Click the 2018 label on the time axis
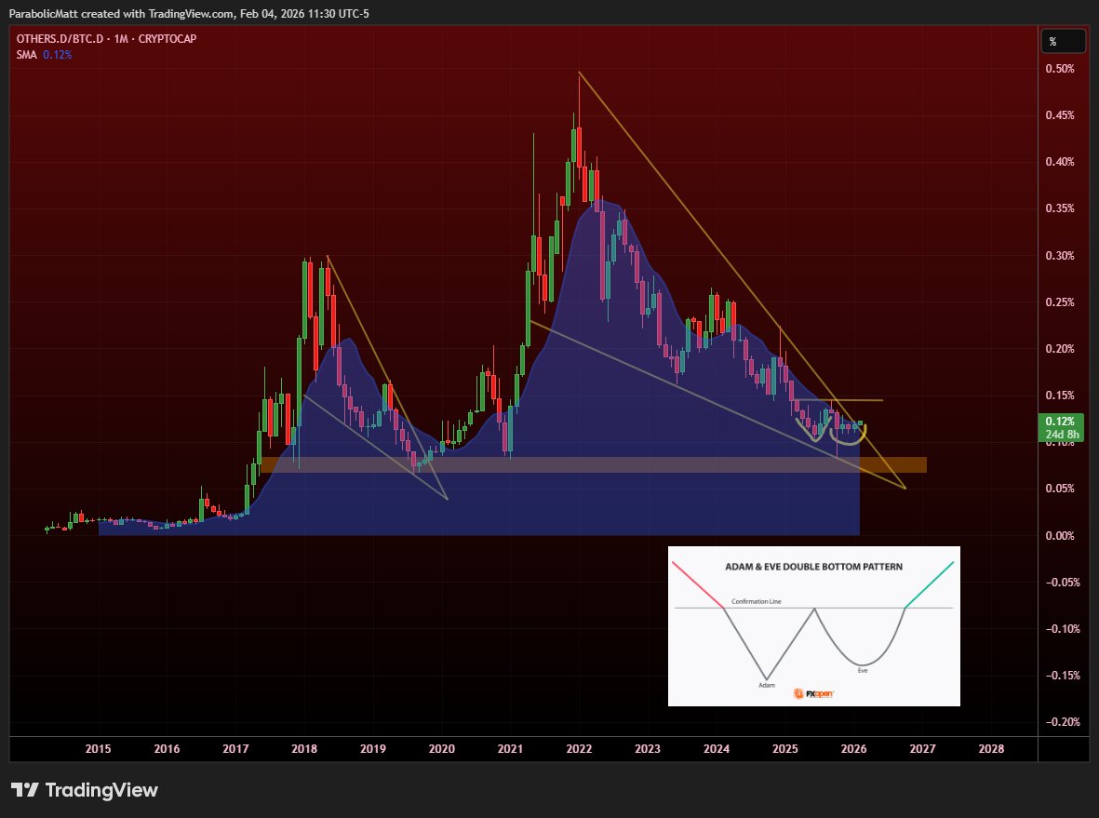1099x818 pixels. 304,748
